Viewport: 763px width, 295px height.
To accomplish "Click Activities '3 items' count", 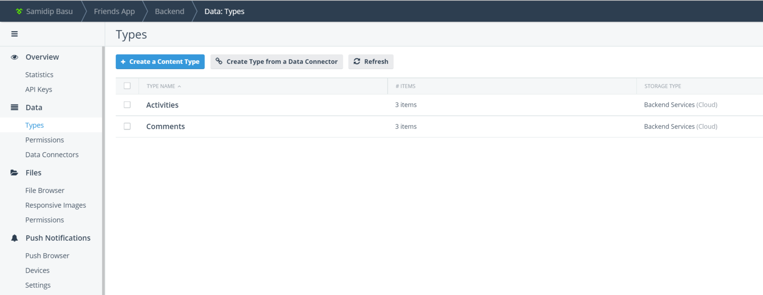I will pyautogui.click(x=406, y=105).
